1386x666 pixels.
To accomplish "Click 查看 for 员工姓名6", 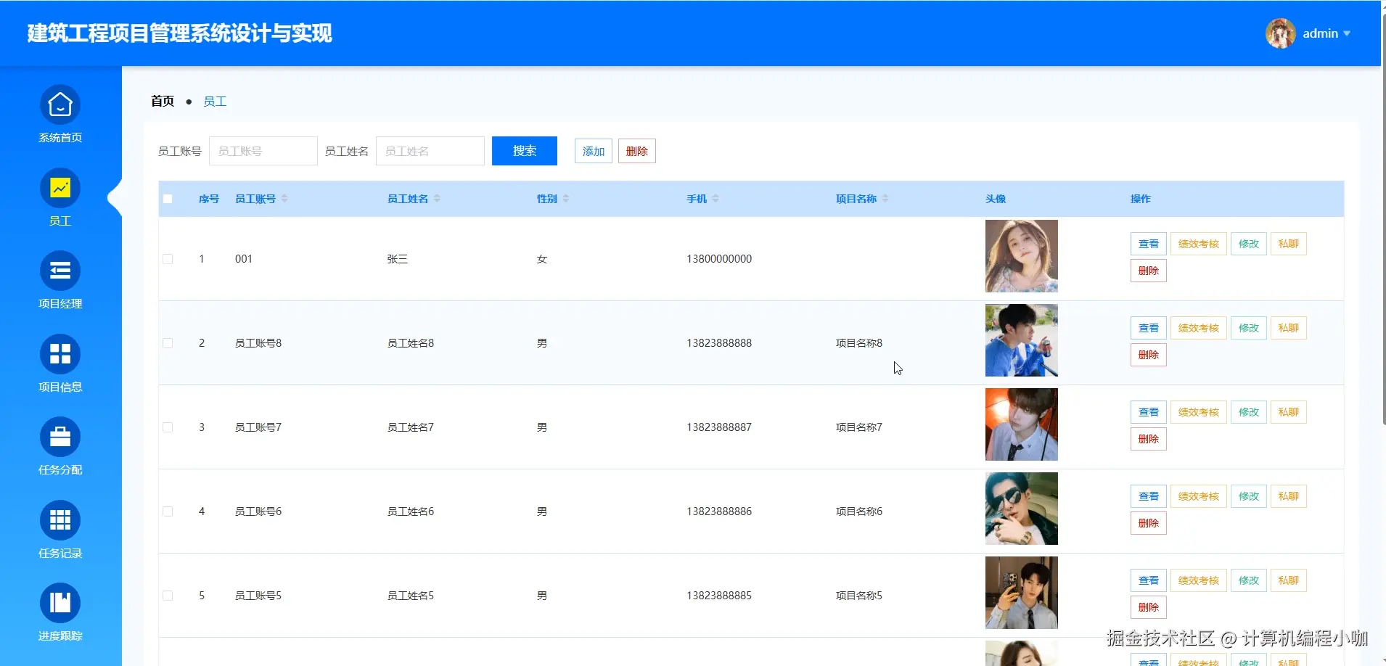I will coord(1149,496).
